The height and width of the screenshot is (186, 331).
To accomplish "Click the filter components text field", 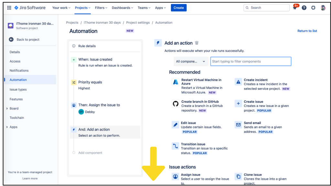I will pyautogui.click(x=251, y=61).
